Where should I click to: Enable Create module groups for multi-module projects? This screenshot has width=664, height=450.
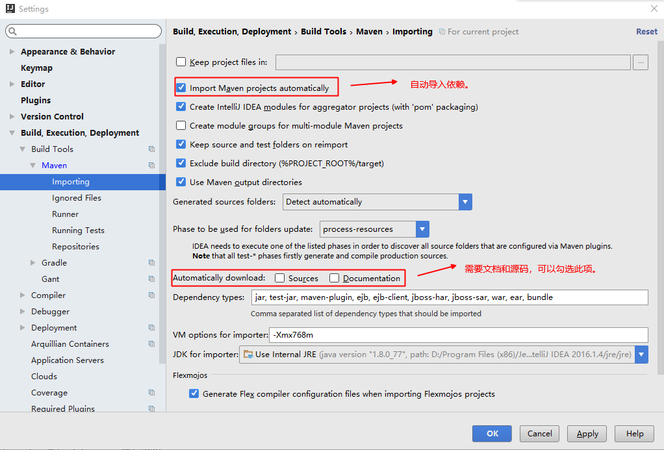pyautogui.click(x=181, y=125)
